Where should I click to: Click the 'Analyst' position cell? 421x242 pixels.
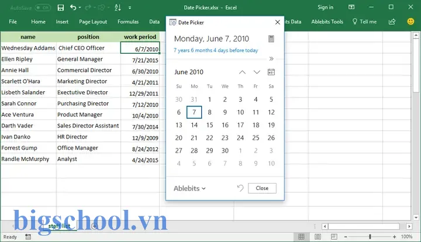point(88,159)
